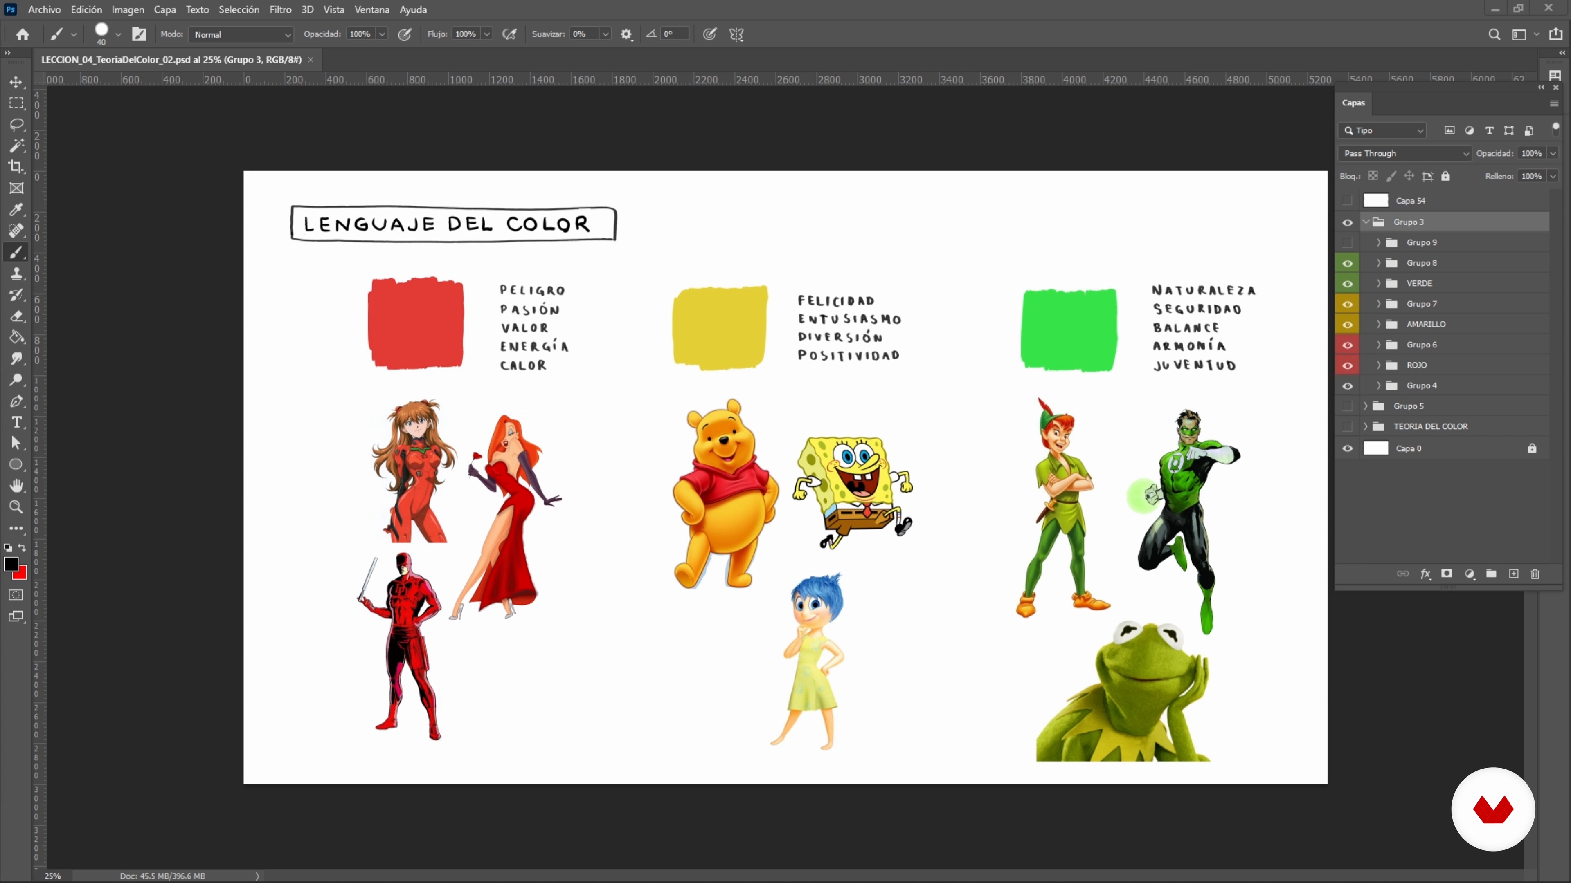Add layer style with fx icon
Image resolution: width=1571 pixels, height=883 pixels.
tap(1425, 574)
